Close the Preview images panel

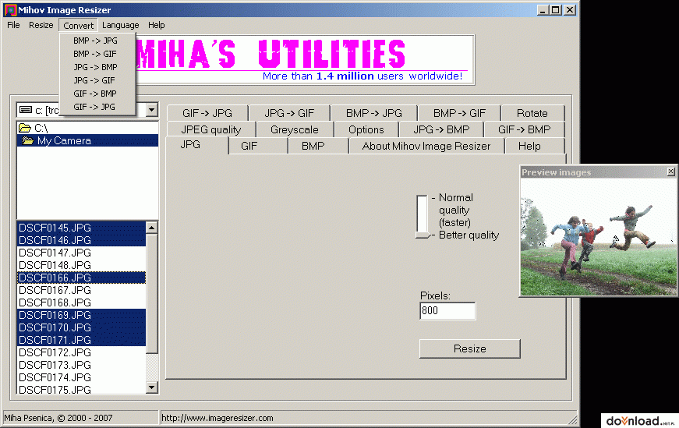[x=670, y=172]
